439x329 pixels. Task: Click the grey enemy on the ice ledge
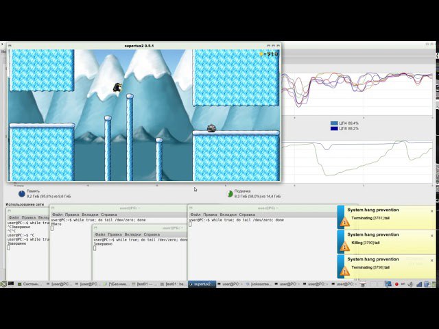211,128
